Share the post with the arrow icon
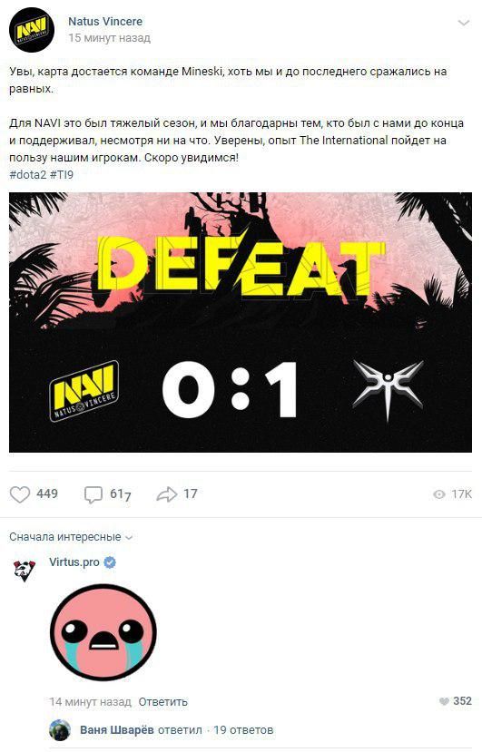Image resolution: width=482 pixels, height=752 pixels. click(167, 494)
